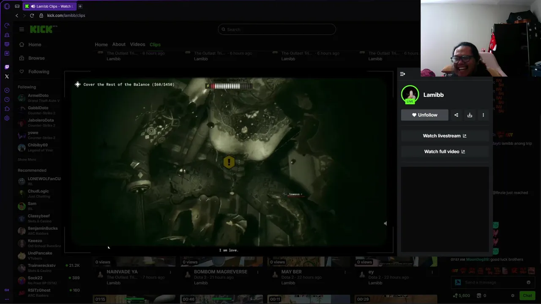Open the 01:15 clip thumbnail
The image size is (541, 304).
point(134,299)
